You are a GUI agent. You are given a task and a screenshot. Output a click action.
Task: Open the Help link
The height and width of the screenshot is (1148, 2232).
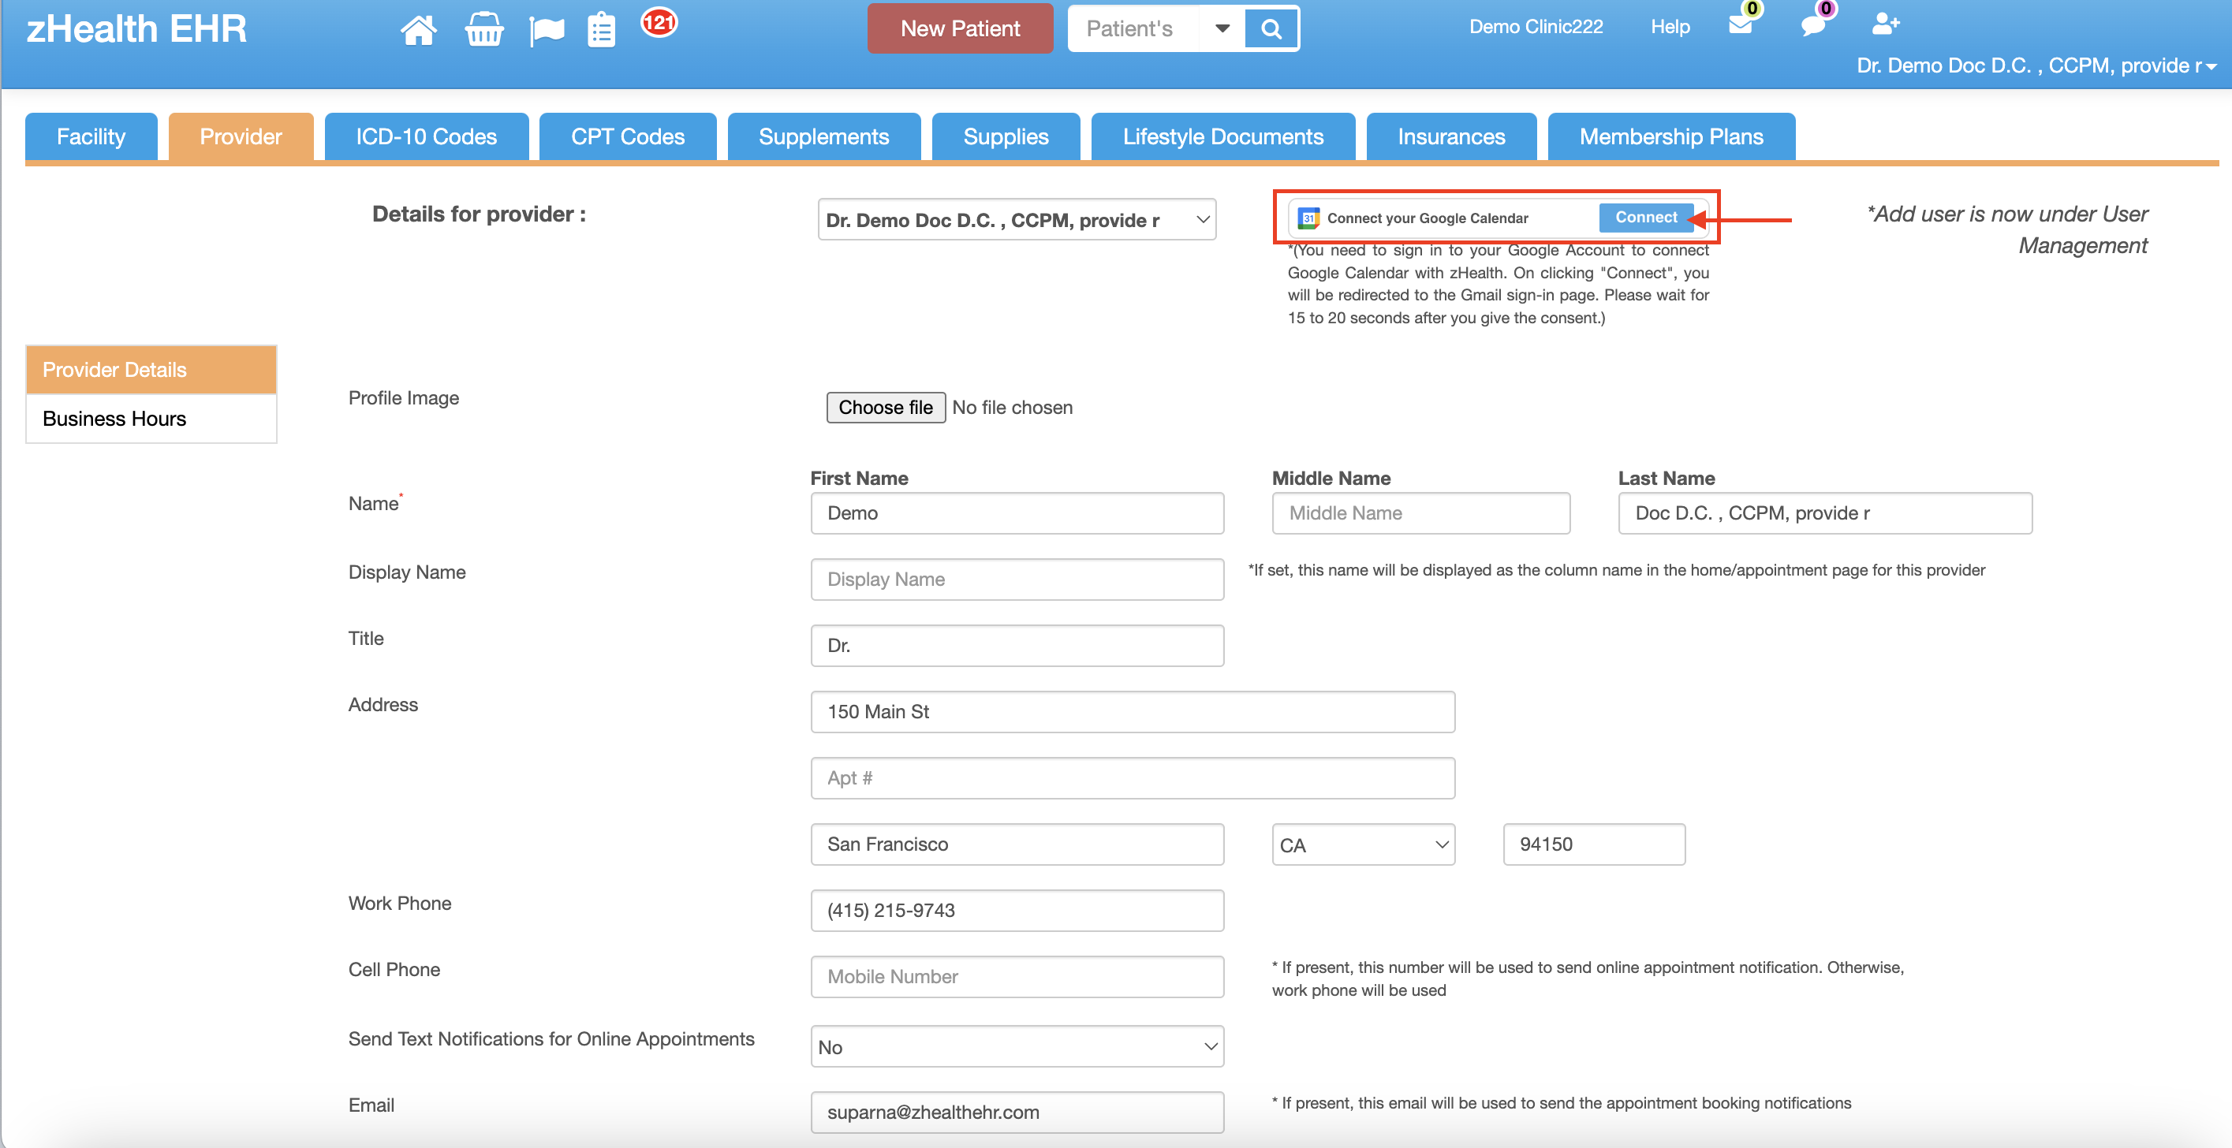point(1670,27)
